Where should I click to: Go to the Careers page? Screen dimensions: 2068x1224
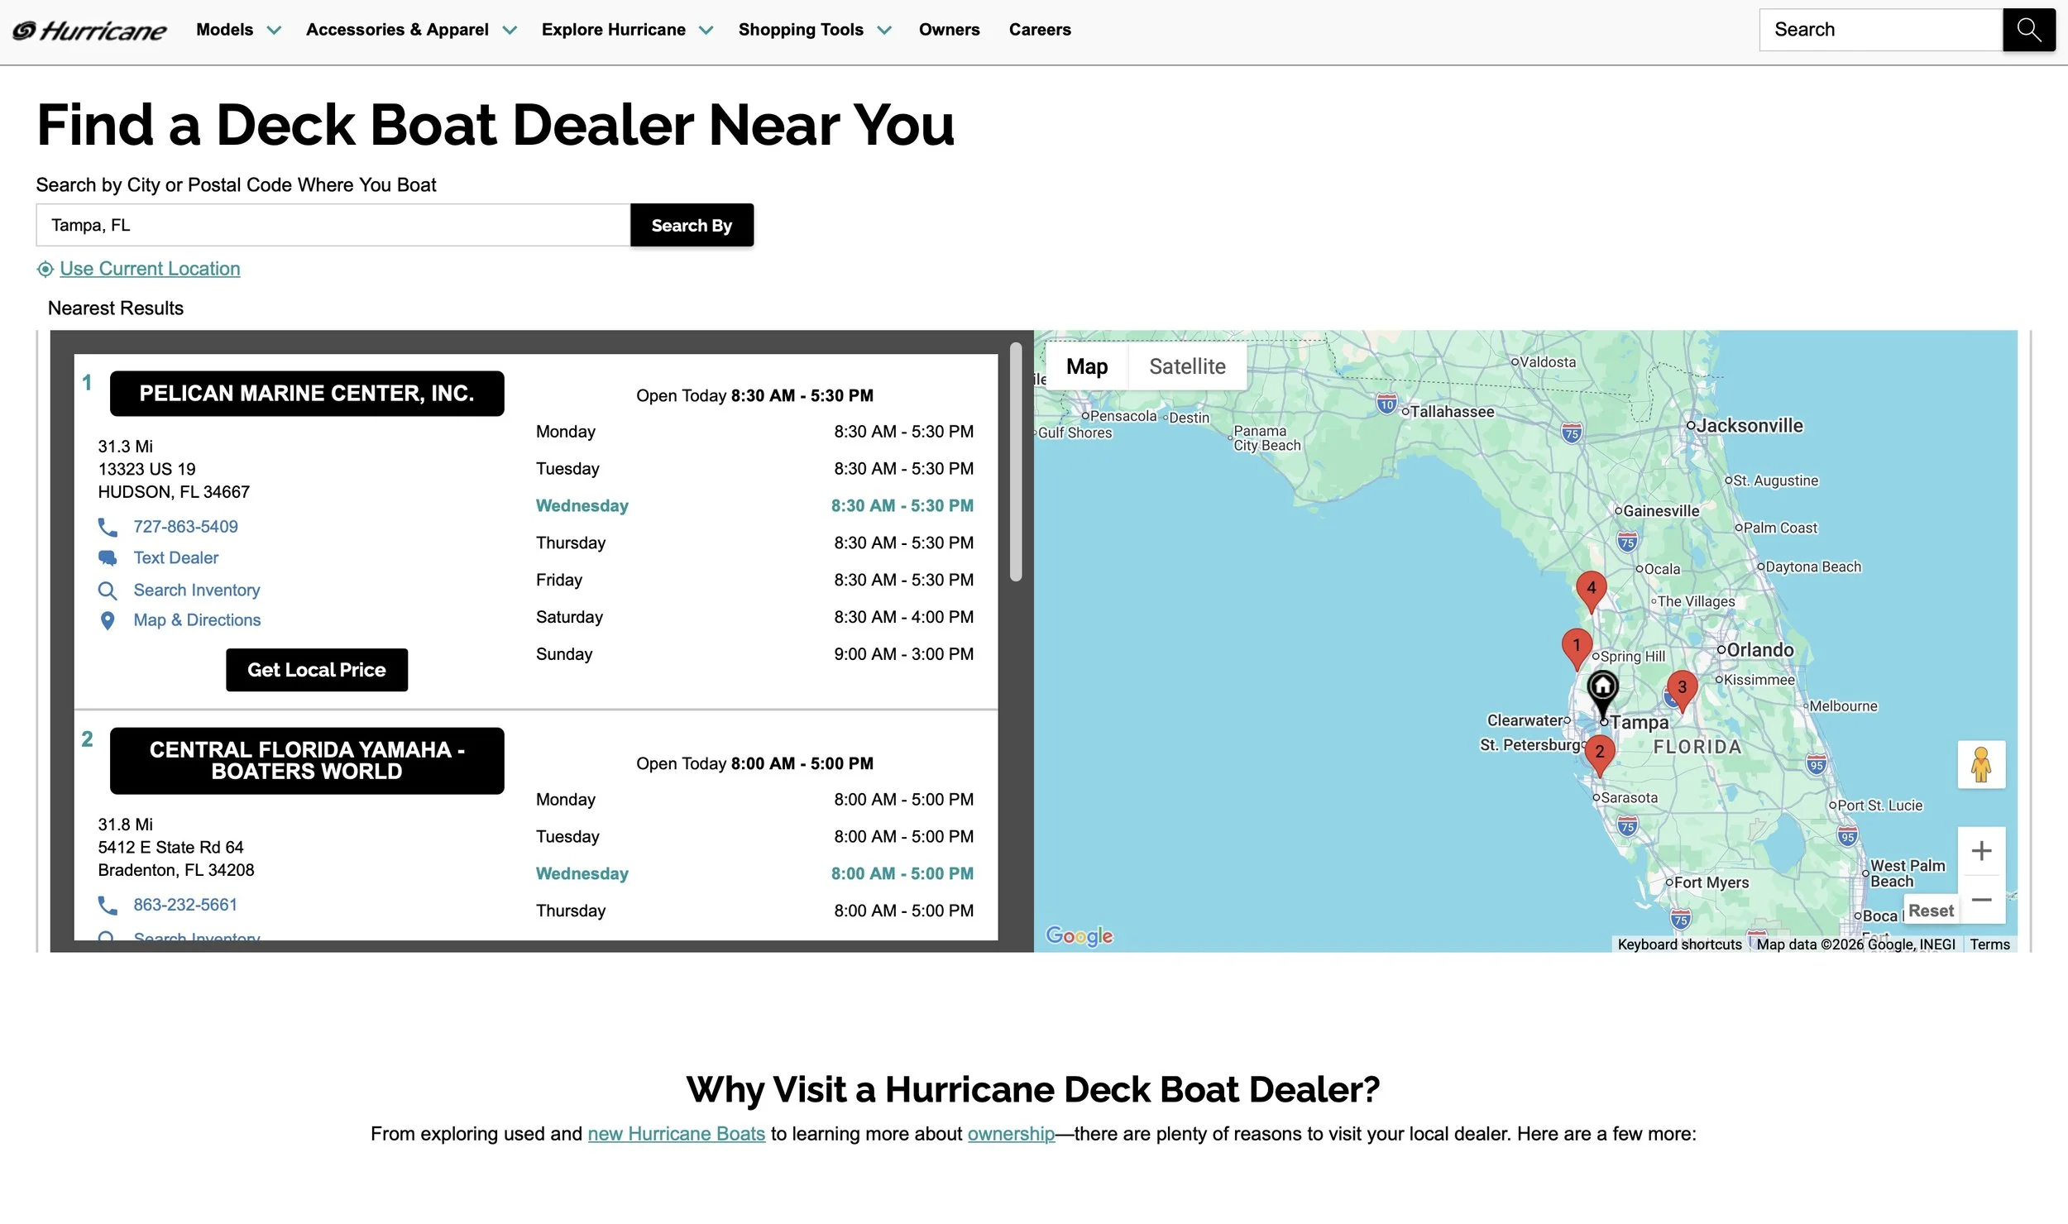1039,30
